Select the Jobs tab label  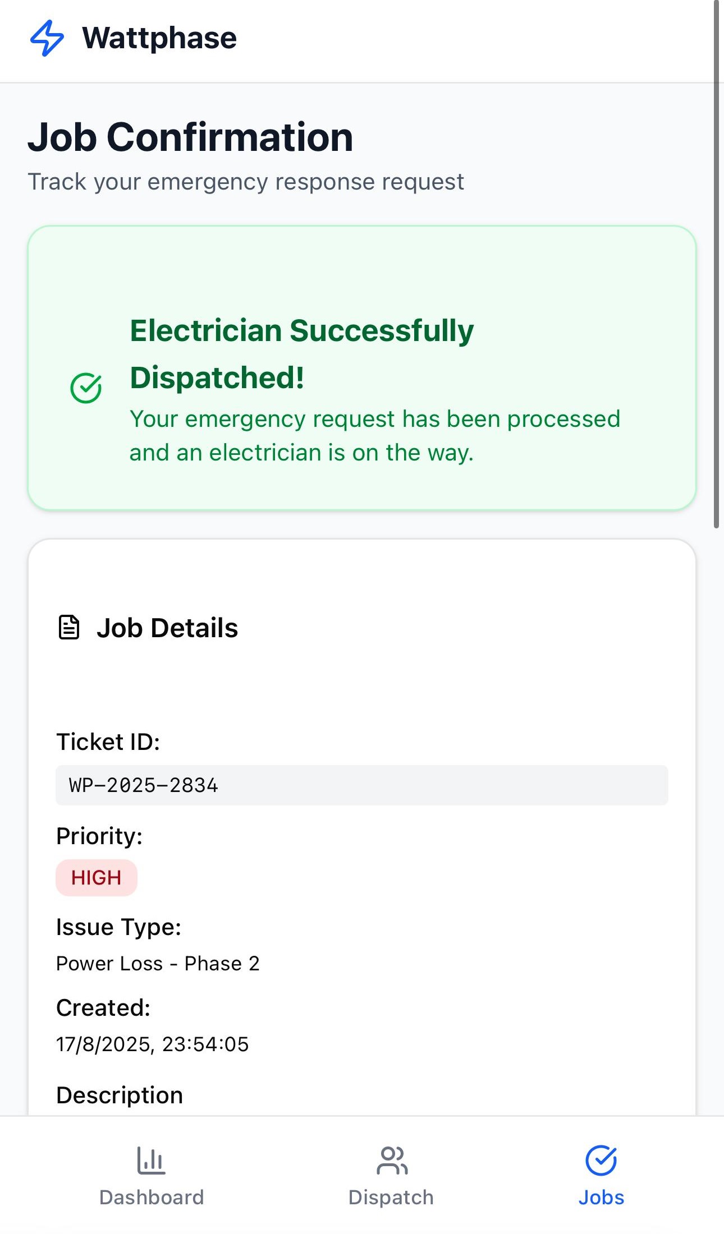[x=601, y=1198]
